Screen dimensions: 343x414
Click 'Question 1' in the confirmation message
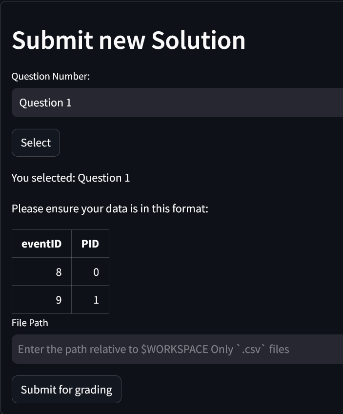[x=104, y=178]
